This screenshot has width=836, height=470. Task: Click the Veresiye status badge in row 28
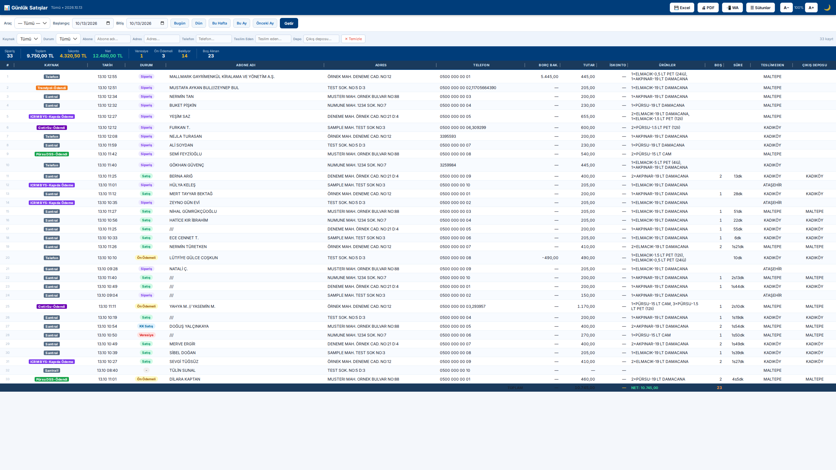[x=146, y=335]
